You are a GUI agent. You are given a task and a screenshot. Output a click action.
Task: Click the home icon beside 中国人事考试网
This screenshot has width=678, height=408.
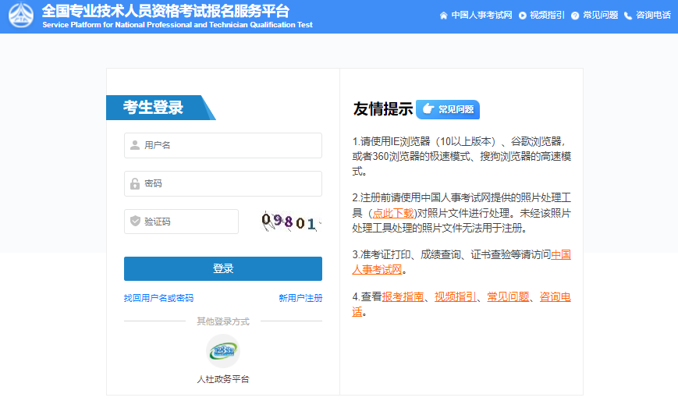444,16
